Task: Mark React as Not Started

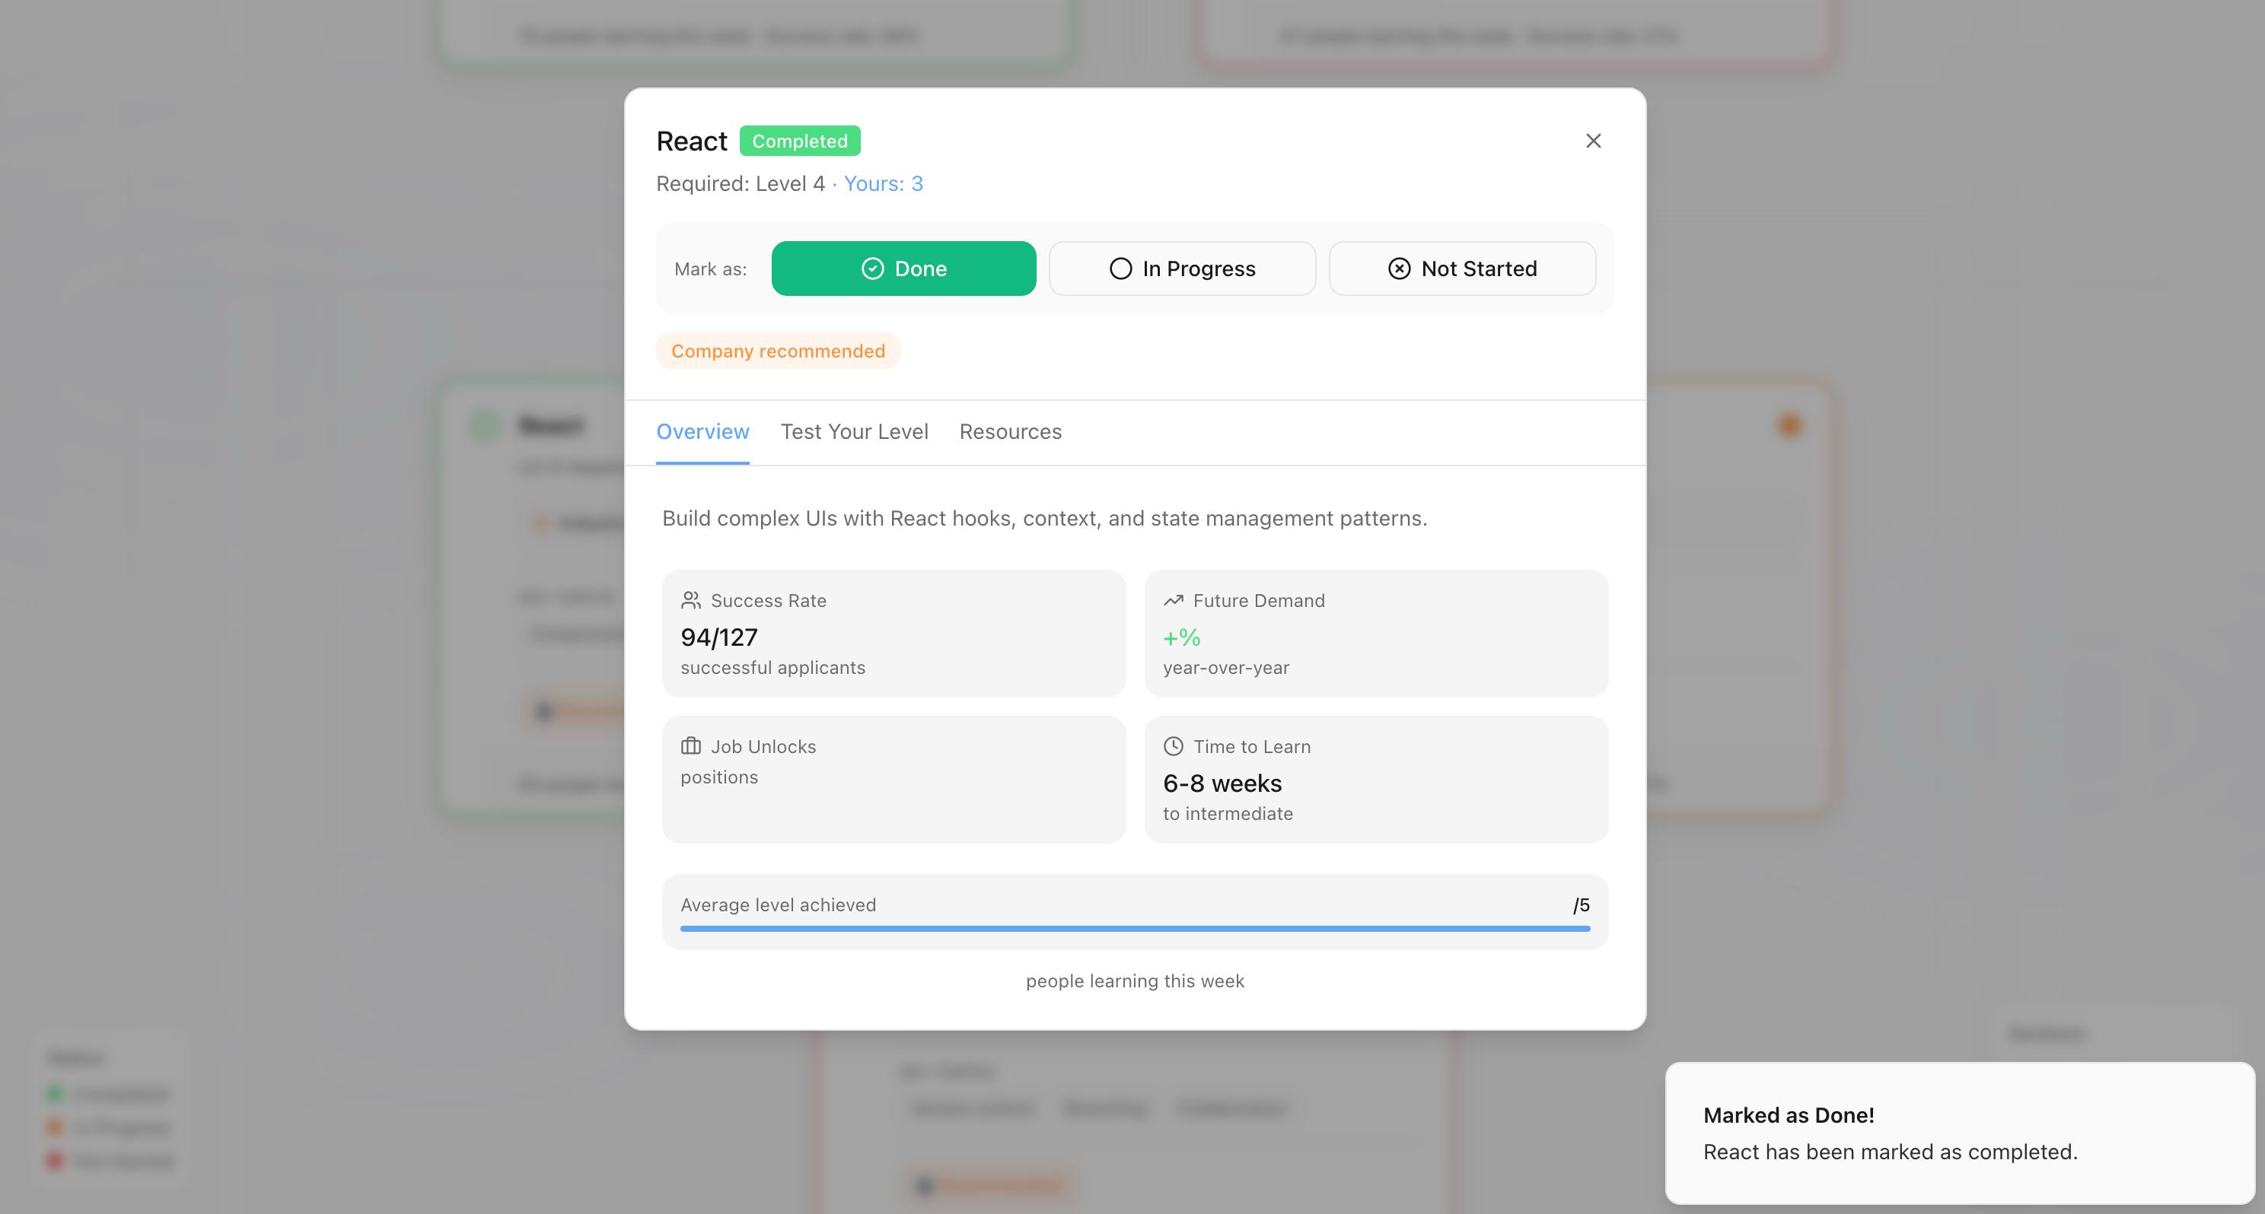Action: pos(1461,269)
